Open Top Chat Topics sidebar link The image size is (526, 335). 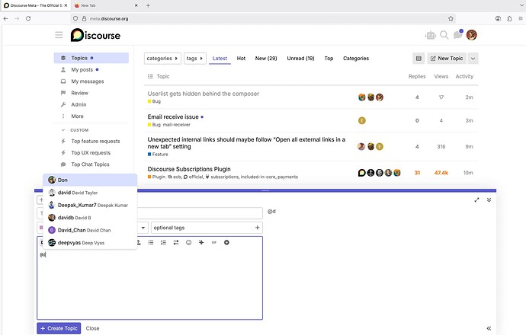point(91,164)
